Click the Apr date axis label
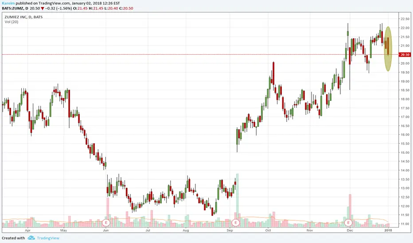This screenshot has width=413, height=243. tap(27, 230)
